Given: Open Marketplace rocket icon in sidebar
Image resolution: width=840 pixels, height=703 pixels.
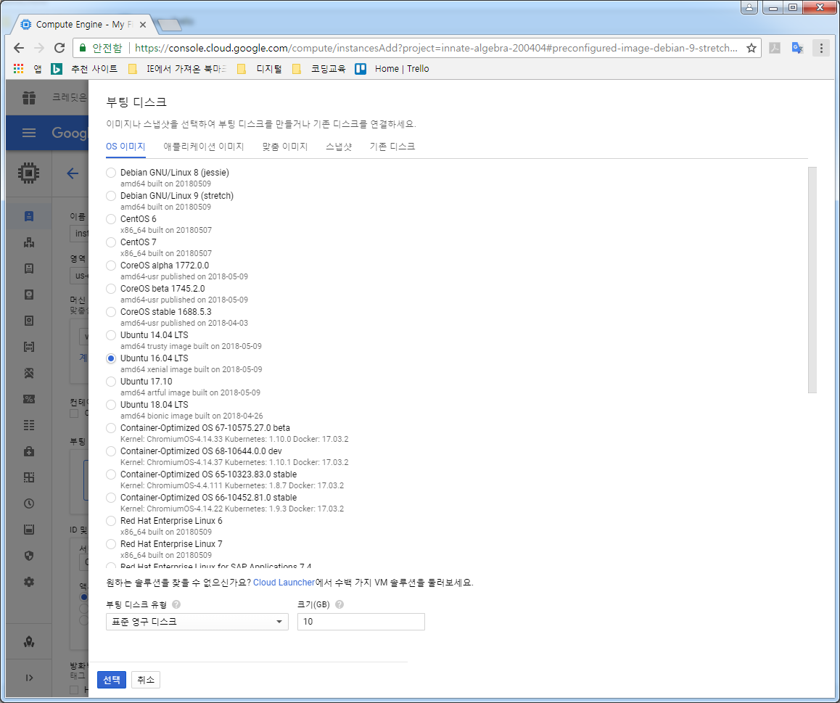Looking at the screenshot, I should point(29,641).
